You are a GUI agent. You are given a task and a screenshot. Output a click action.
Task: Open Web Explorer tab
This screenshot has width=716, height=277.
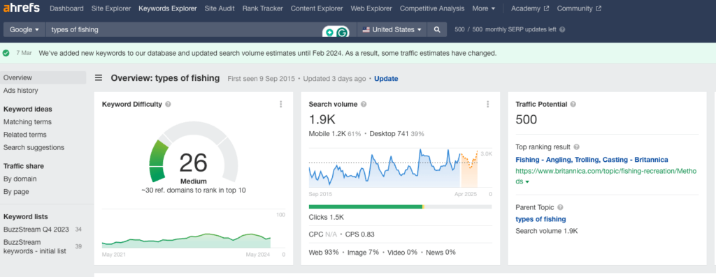click(x=371, y=8)
